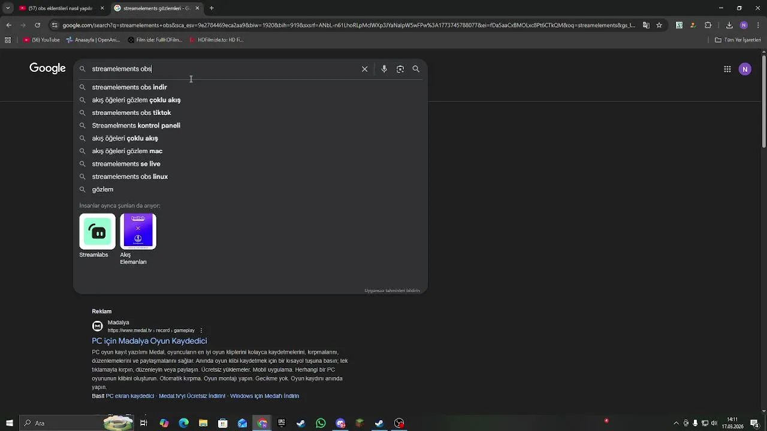Screen dimensions: 767x431
Task: Open the Anasayfa | OpenAri bookmark
Action: pyautogui.click(x=93, y=40)
